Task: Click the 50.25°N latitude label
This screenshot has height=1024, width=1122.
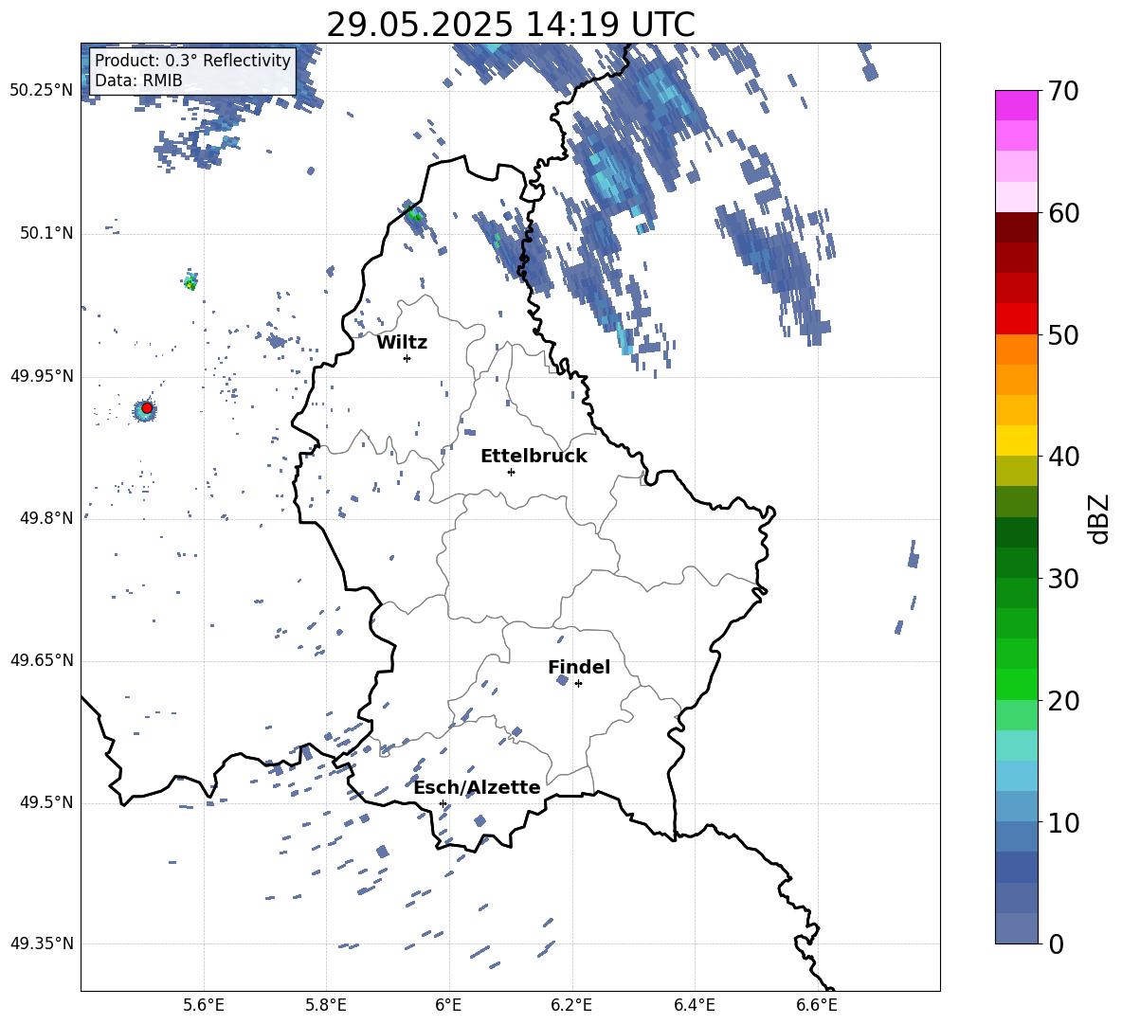Action: pyautogui.click(x=42, y=91)
